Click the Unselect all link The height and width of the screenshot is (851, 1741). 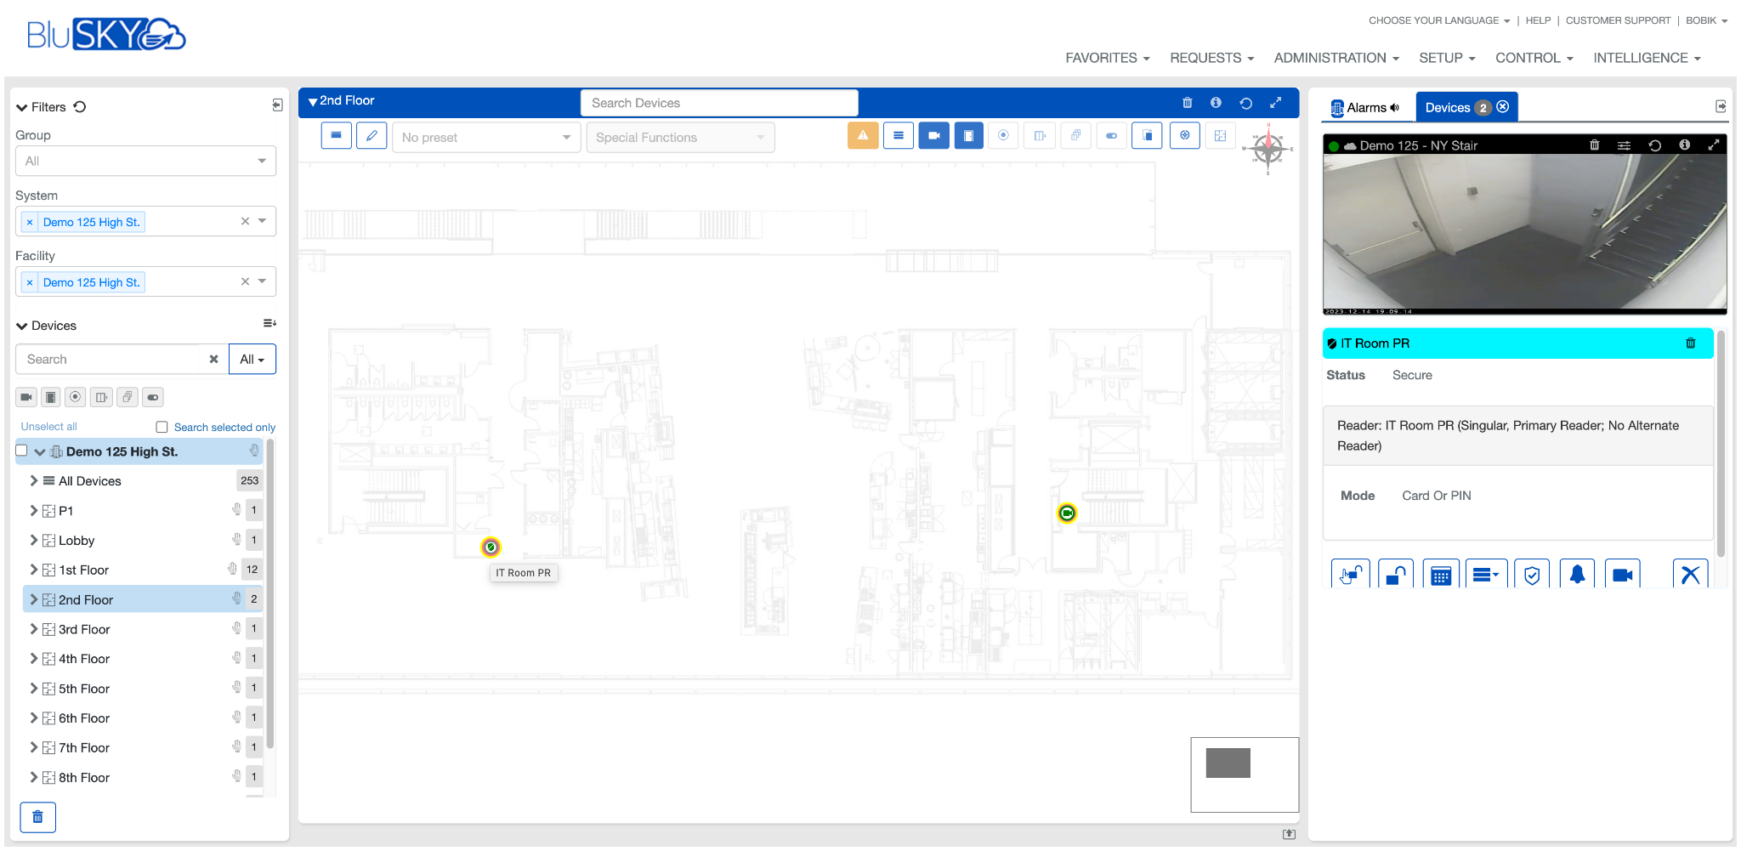pos(48,427)
